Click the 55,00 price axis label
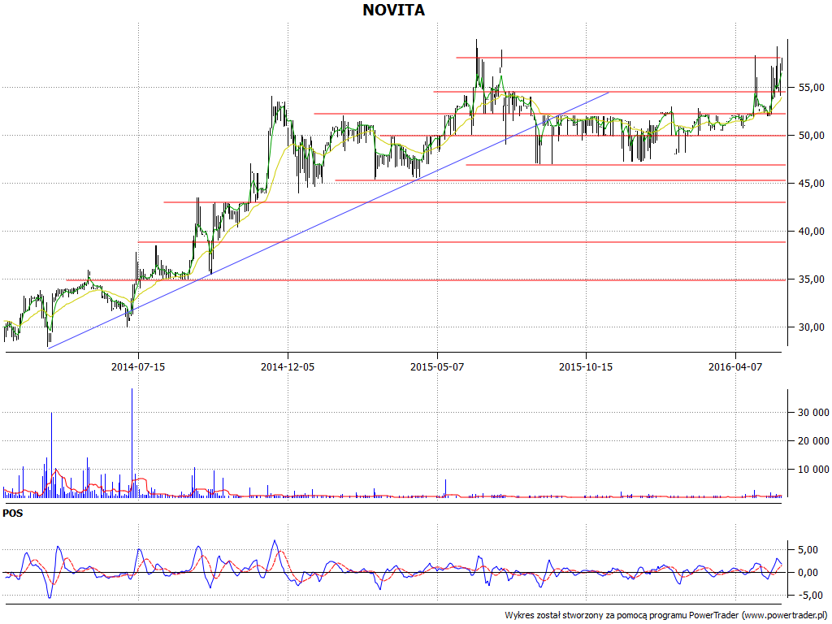 point(812,87)
